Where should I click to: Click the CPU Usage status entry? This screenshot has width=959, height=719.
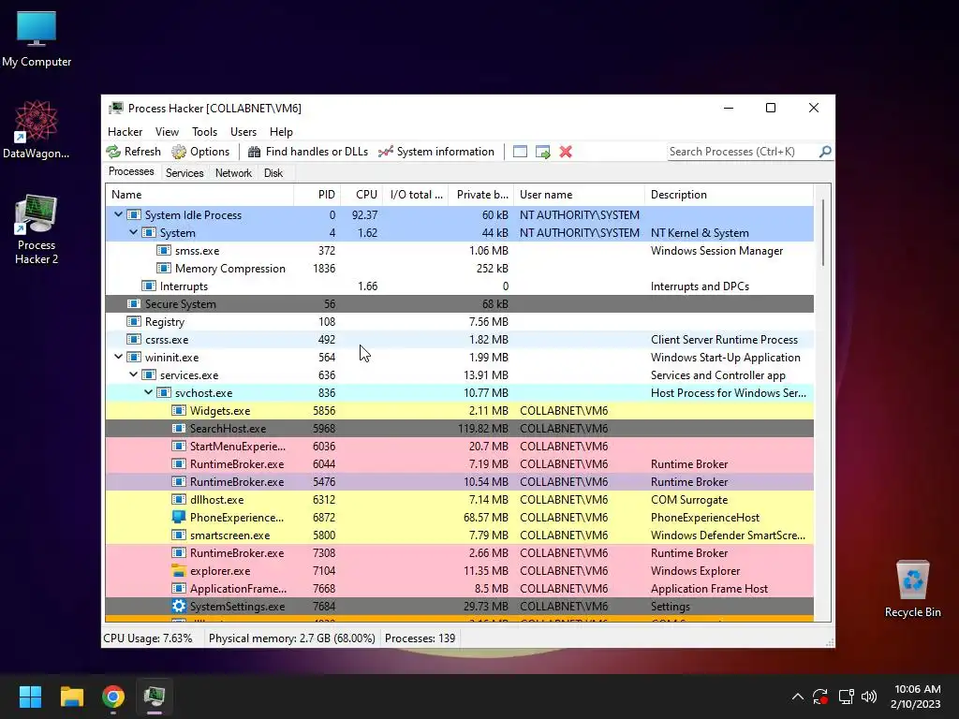[147, 638]
